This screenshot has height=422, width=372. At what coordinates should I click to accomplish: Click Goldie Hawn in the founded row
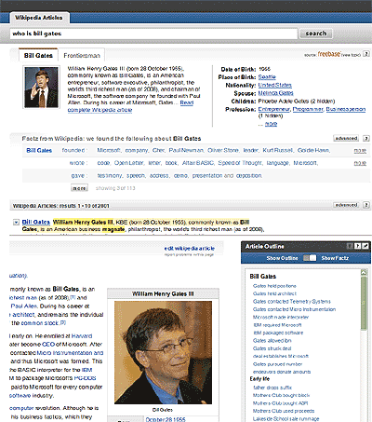coord(313,151)
